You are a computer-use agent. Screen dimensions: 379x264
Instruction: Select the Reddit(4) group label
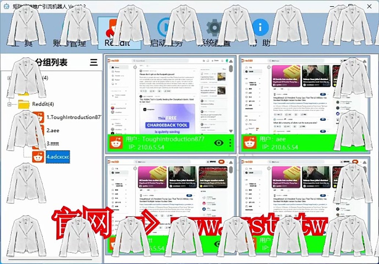[x=43, y=104]
